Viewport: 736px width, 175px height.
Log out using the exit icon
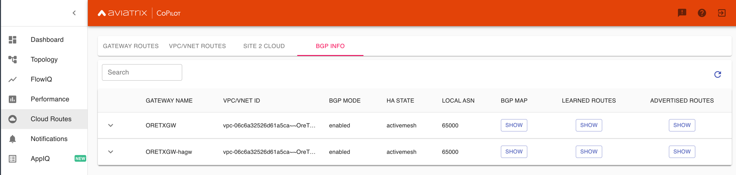722,13
